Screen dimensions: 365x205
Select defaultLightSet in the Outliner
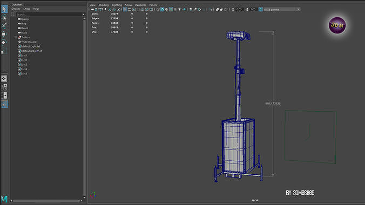tap(31, 46)
